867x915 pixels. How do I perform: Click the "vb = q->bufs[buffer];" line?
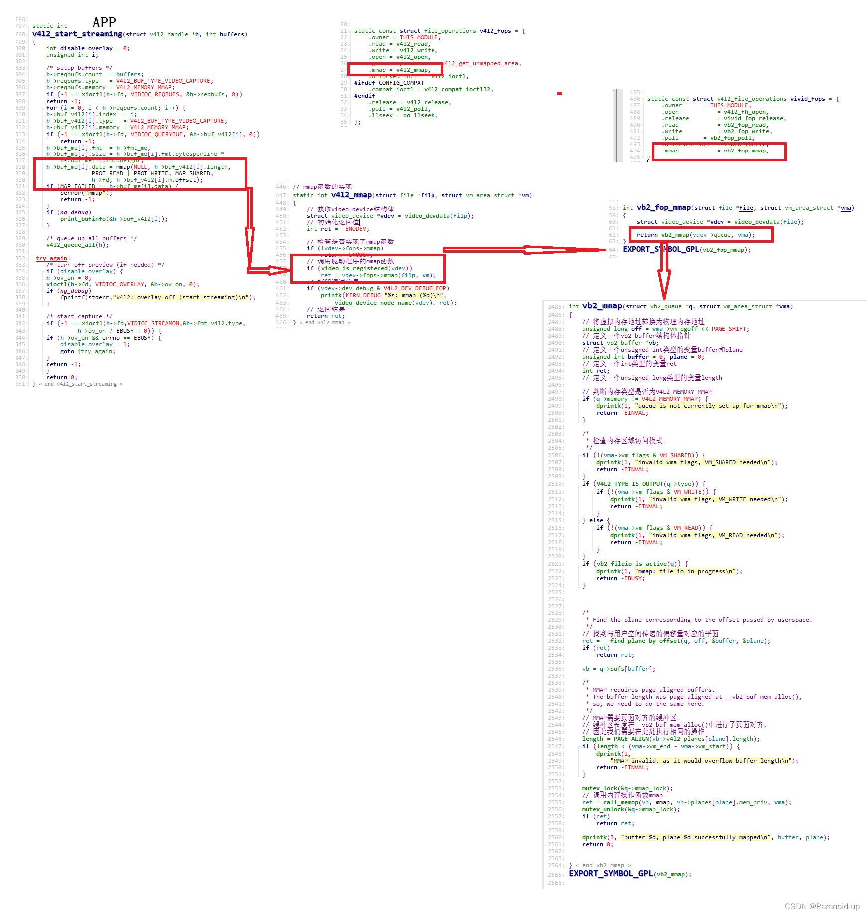(x=619, y=669)
